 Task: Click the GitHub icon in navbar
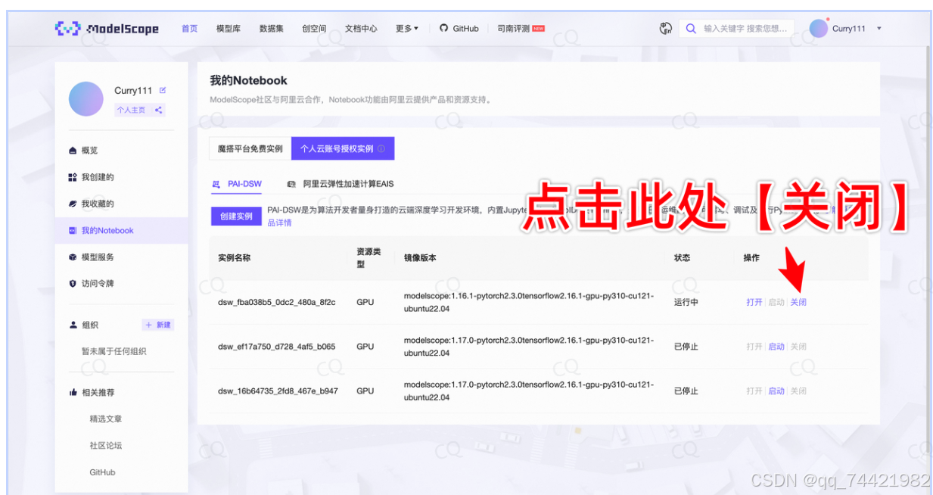coord(444,29)
